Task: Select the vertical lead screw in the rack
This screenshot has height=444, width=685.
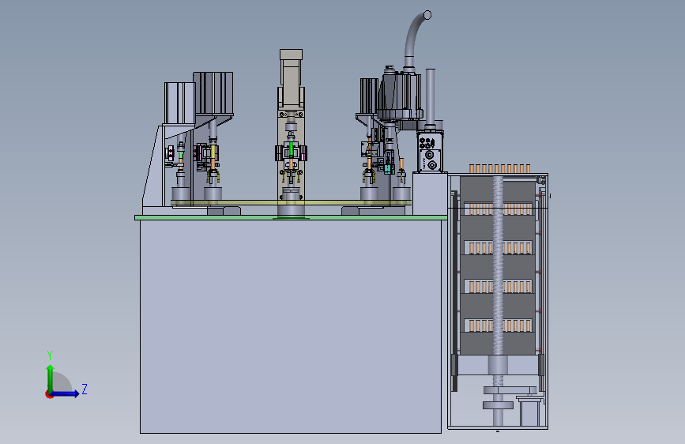Action: [x=498, y=280]
